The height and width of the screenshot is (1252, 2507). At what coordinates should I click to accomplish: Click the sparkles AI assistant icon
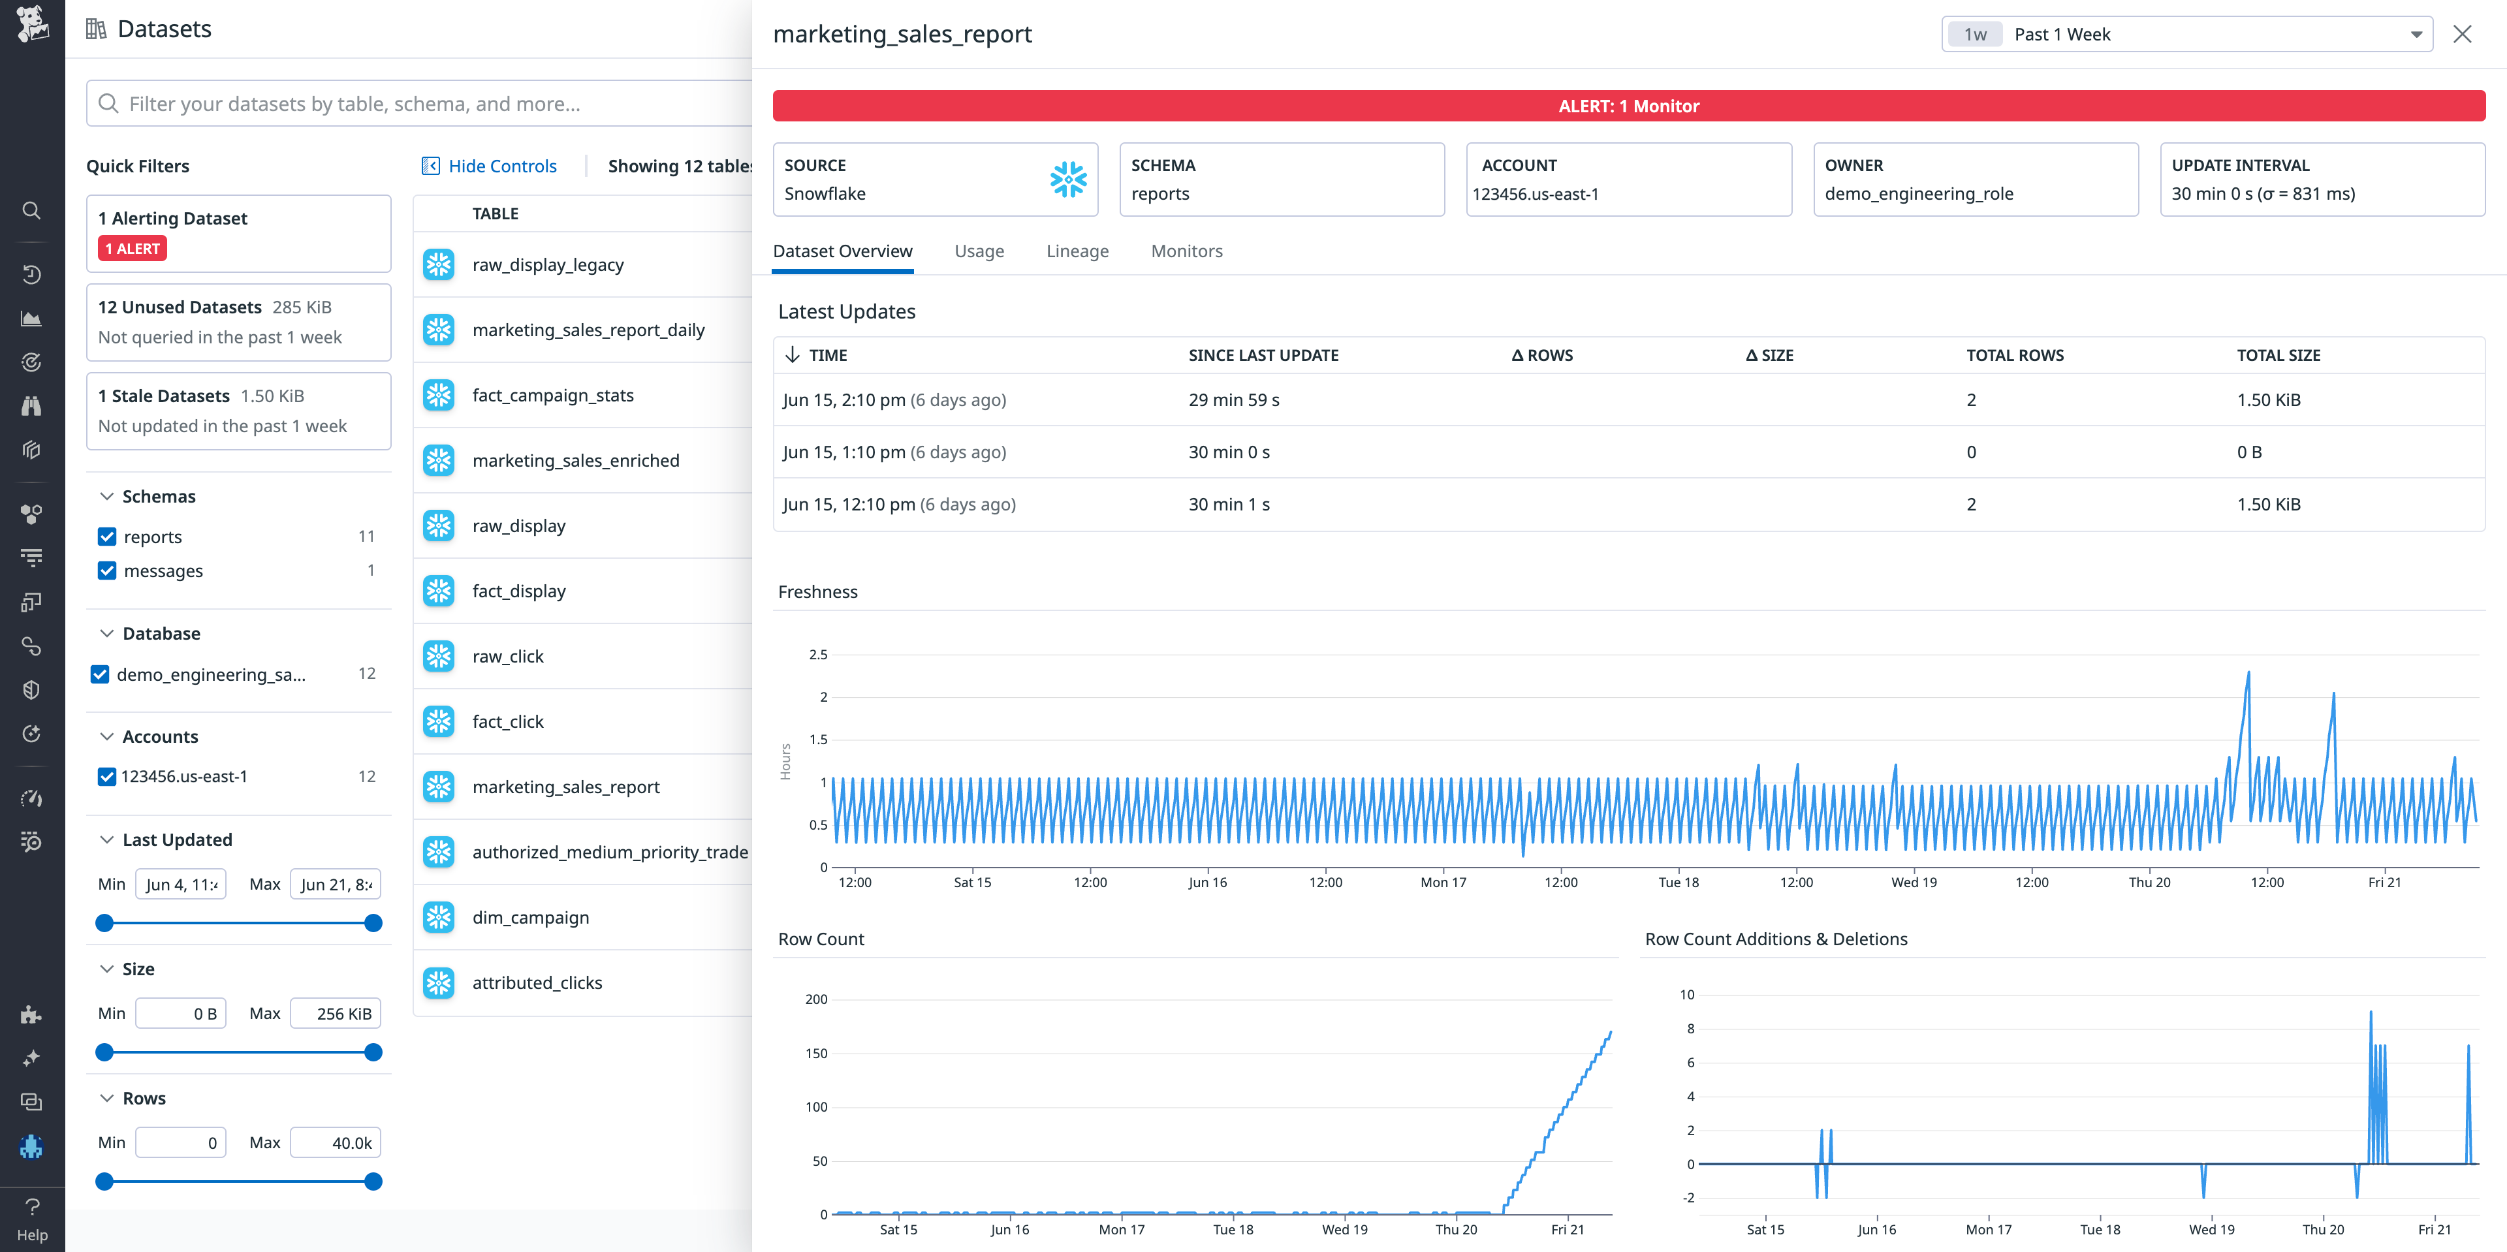(32, 1057)
